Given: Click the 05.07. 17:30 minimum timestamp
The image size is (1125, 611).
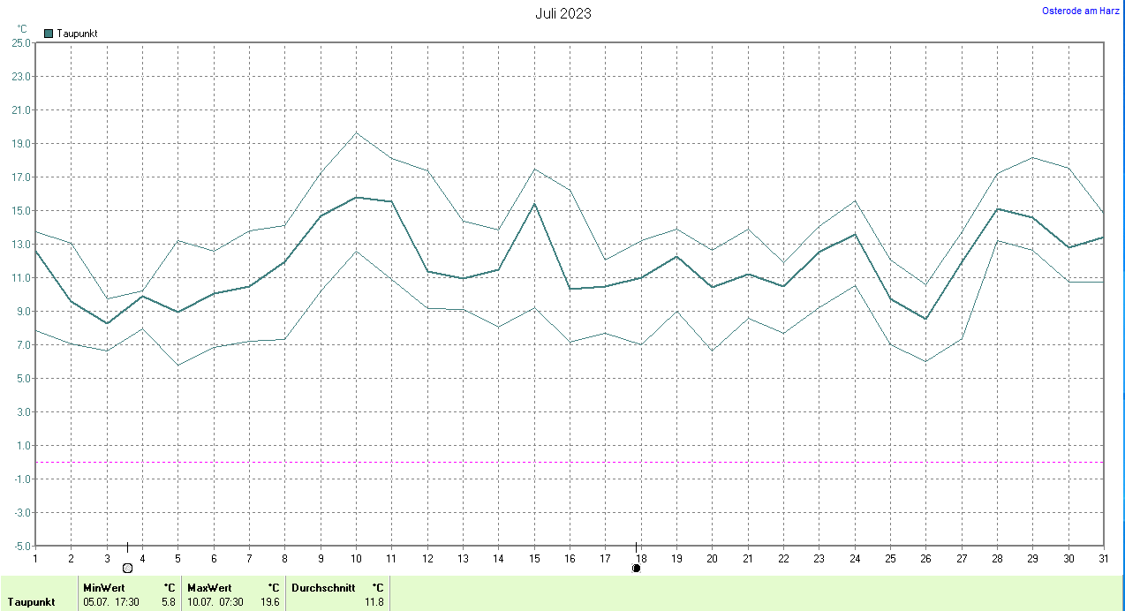Looking at the screenshot, I should (x=110, y=602).
